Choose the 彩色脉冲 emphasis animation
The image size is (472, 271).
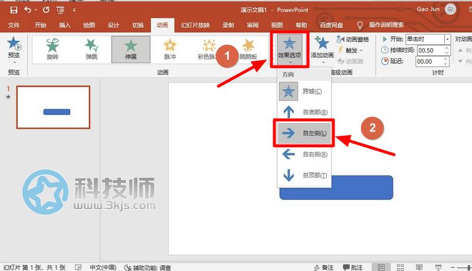(208, 49)
